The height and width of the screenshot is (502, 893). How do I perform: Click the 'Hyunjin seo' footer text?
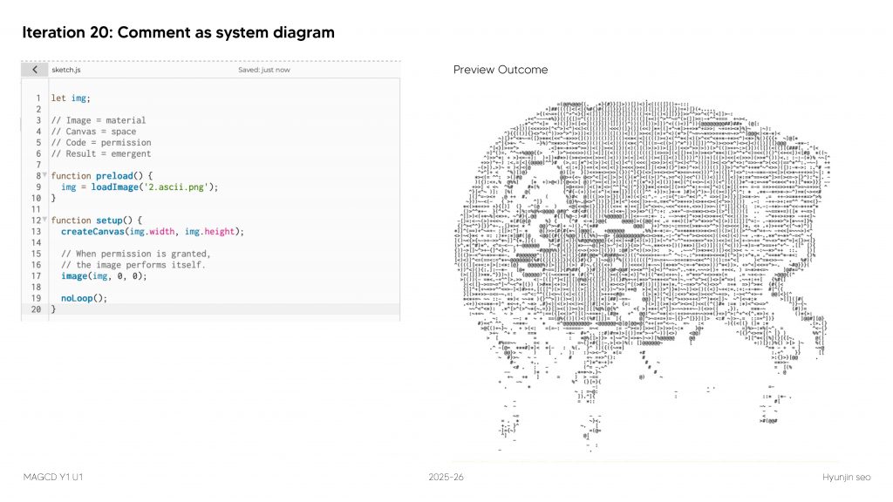(x=846, y=478)
